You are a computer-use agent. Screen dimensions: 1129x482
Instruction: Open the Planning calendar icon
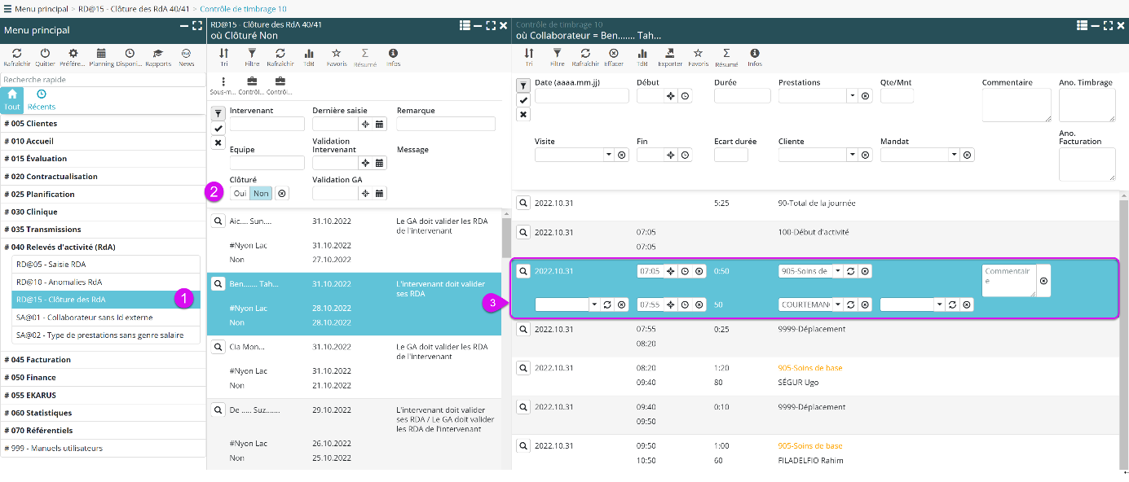pos(101,54)
